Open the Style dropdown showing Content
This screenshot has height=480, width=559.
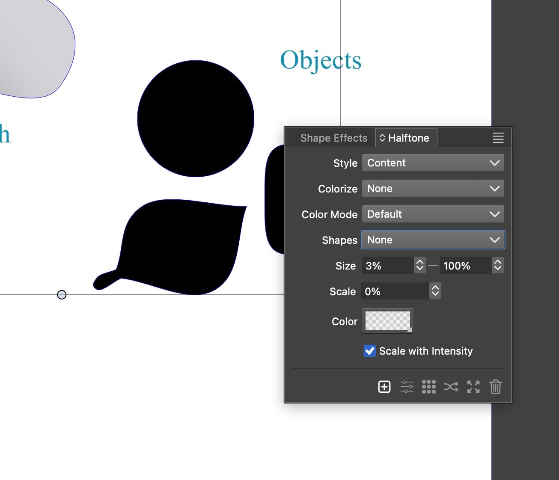pyautogui.click(x=433, y=163)
